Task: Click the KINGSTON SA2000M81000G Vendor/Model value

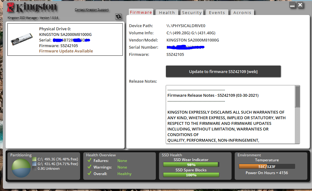Action: click(192, 40)
